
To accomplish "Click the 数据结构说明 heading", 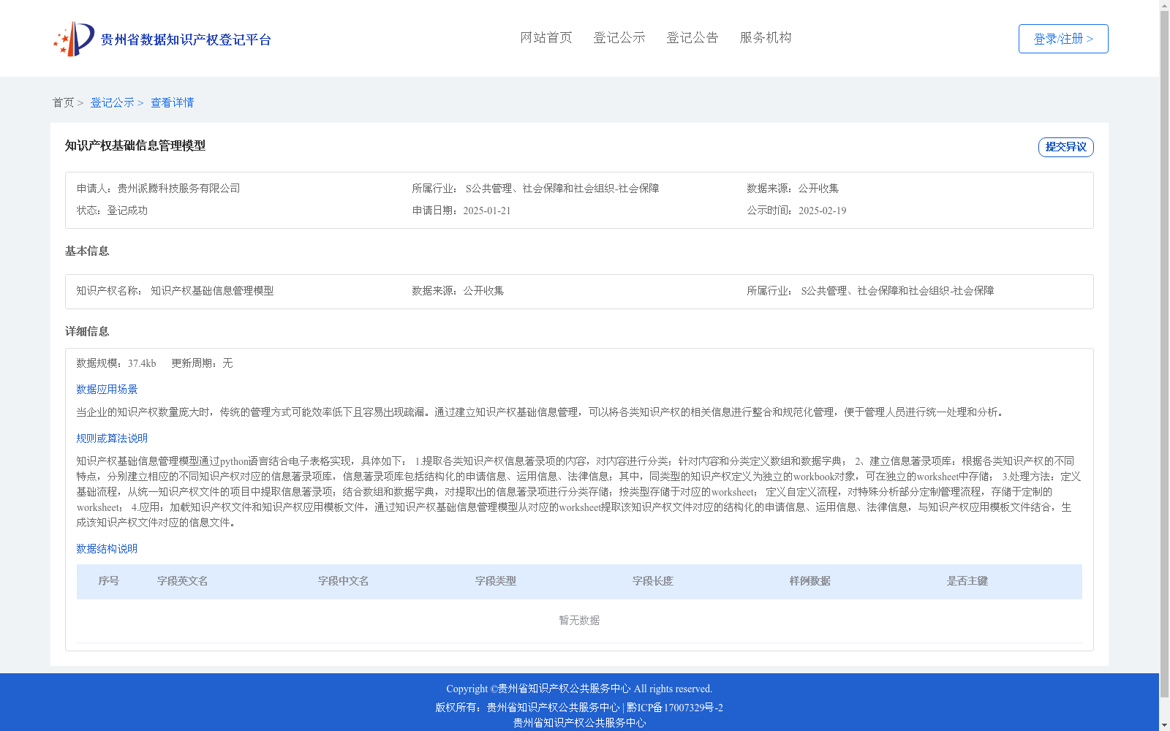I will point(107,549).
